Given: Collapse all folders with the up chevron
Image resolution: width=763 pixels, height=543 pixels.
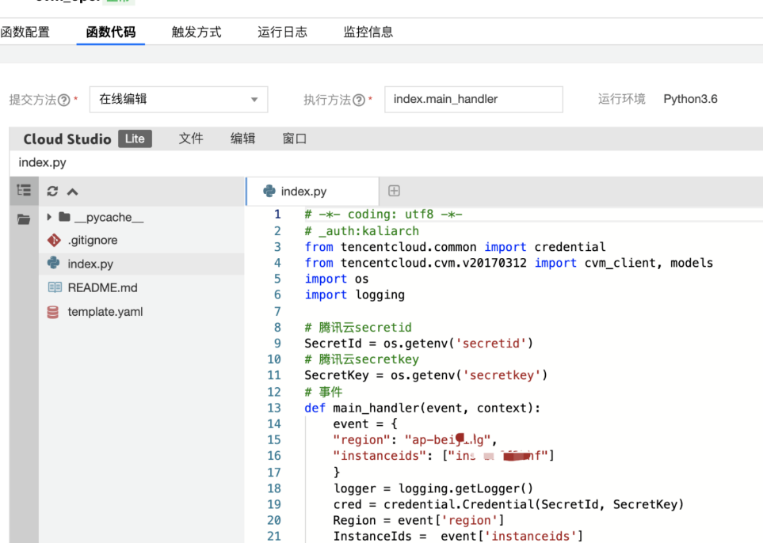Looking at the screenshot, I should pyautogui.click(x=73, y=192).
